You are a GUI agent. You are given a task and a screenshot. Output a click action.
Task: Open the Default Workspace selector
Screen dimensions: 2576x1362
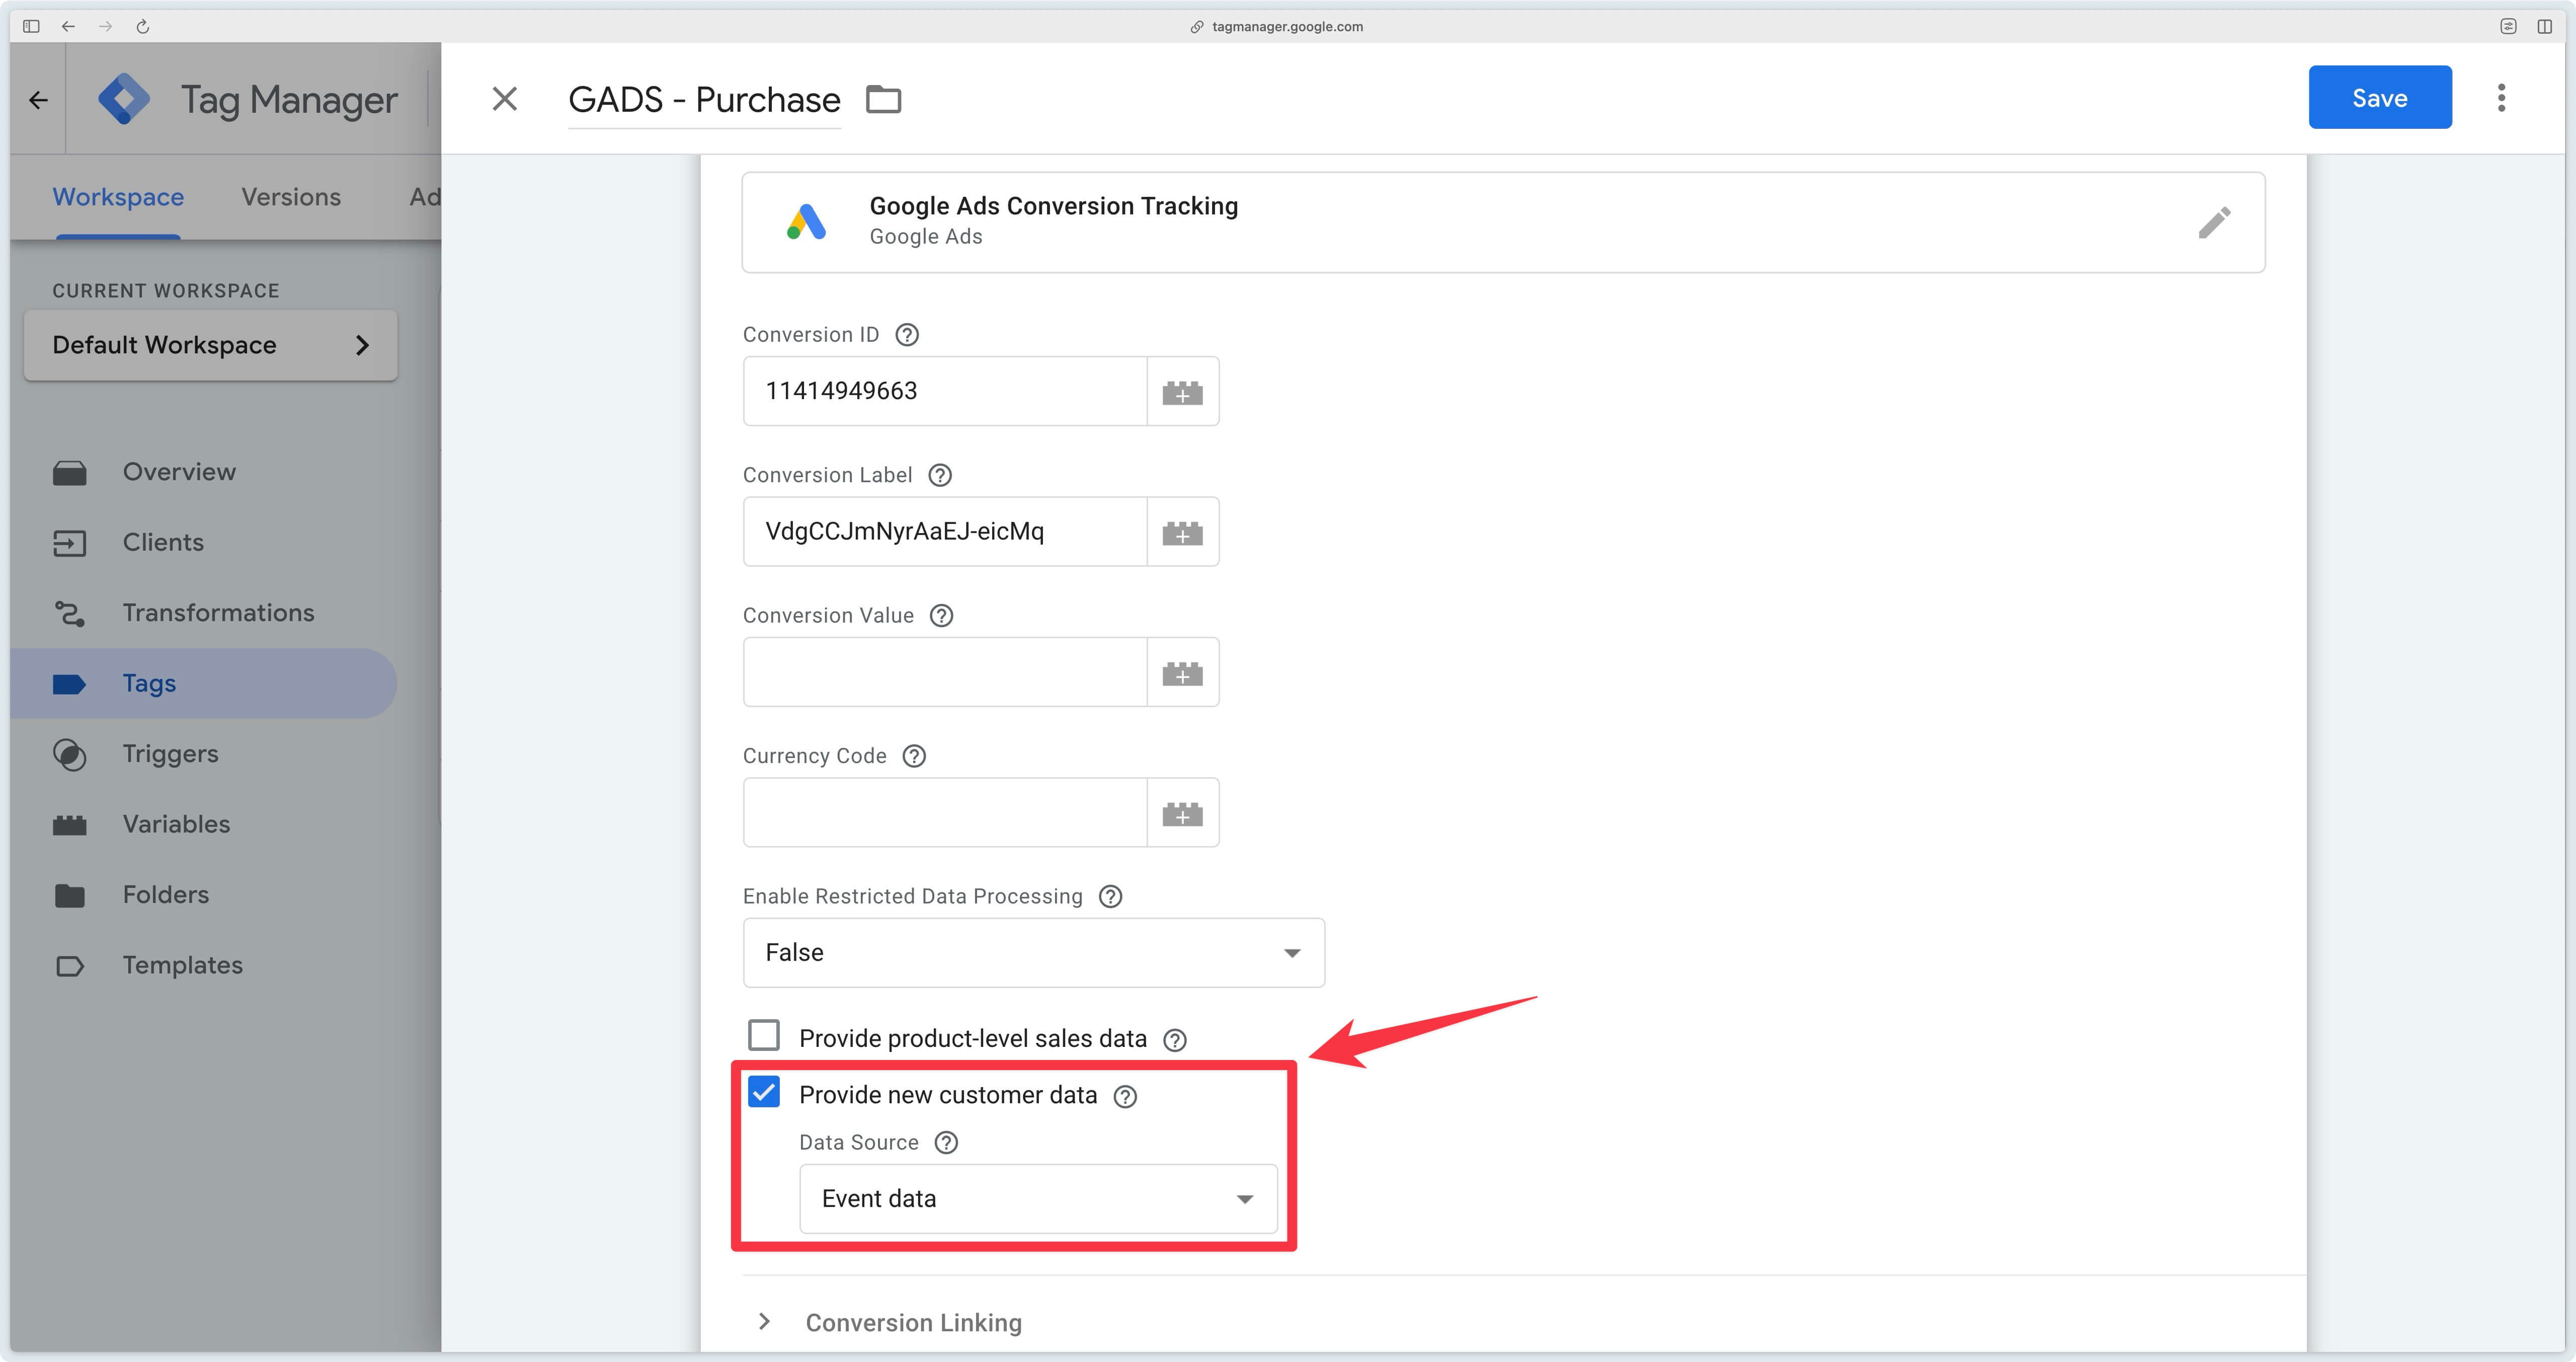pyautogui.click(x=211, y=345)
